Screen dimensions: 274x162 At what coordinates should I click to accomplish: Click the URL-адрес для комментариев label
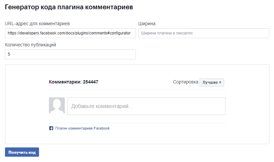coord(37,24)
